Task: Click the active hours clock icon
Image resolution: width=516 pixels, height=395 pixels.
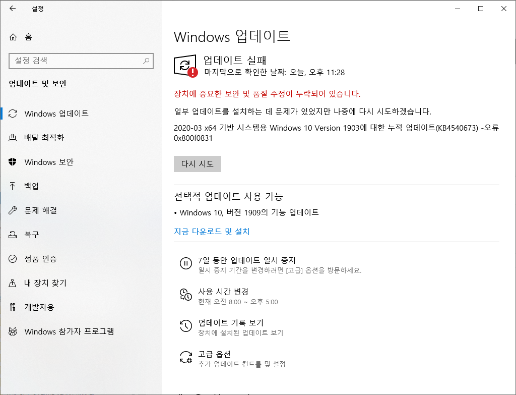Action: point(186,295)
